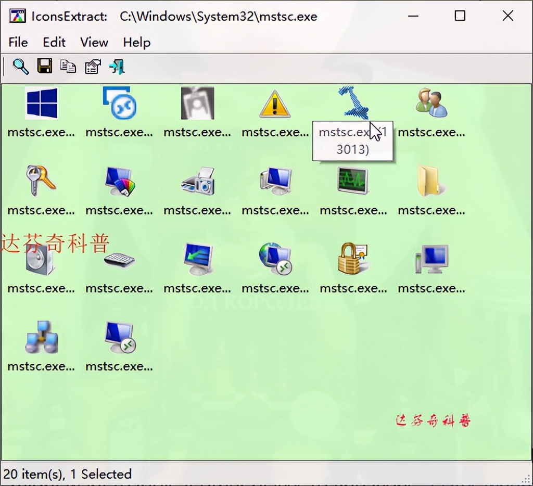Select the hard drive icon thumbnail

pyautogui.click(x=41, y=259)
